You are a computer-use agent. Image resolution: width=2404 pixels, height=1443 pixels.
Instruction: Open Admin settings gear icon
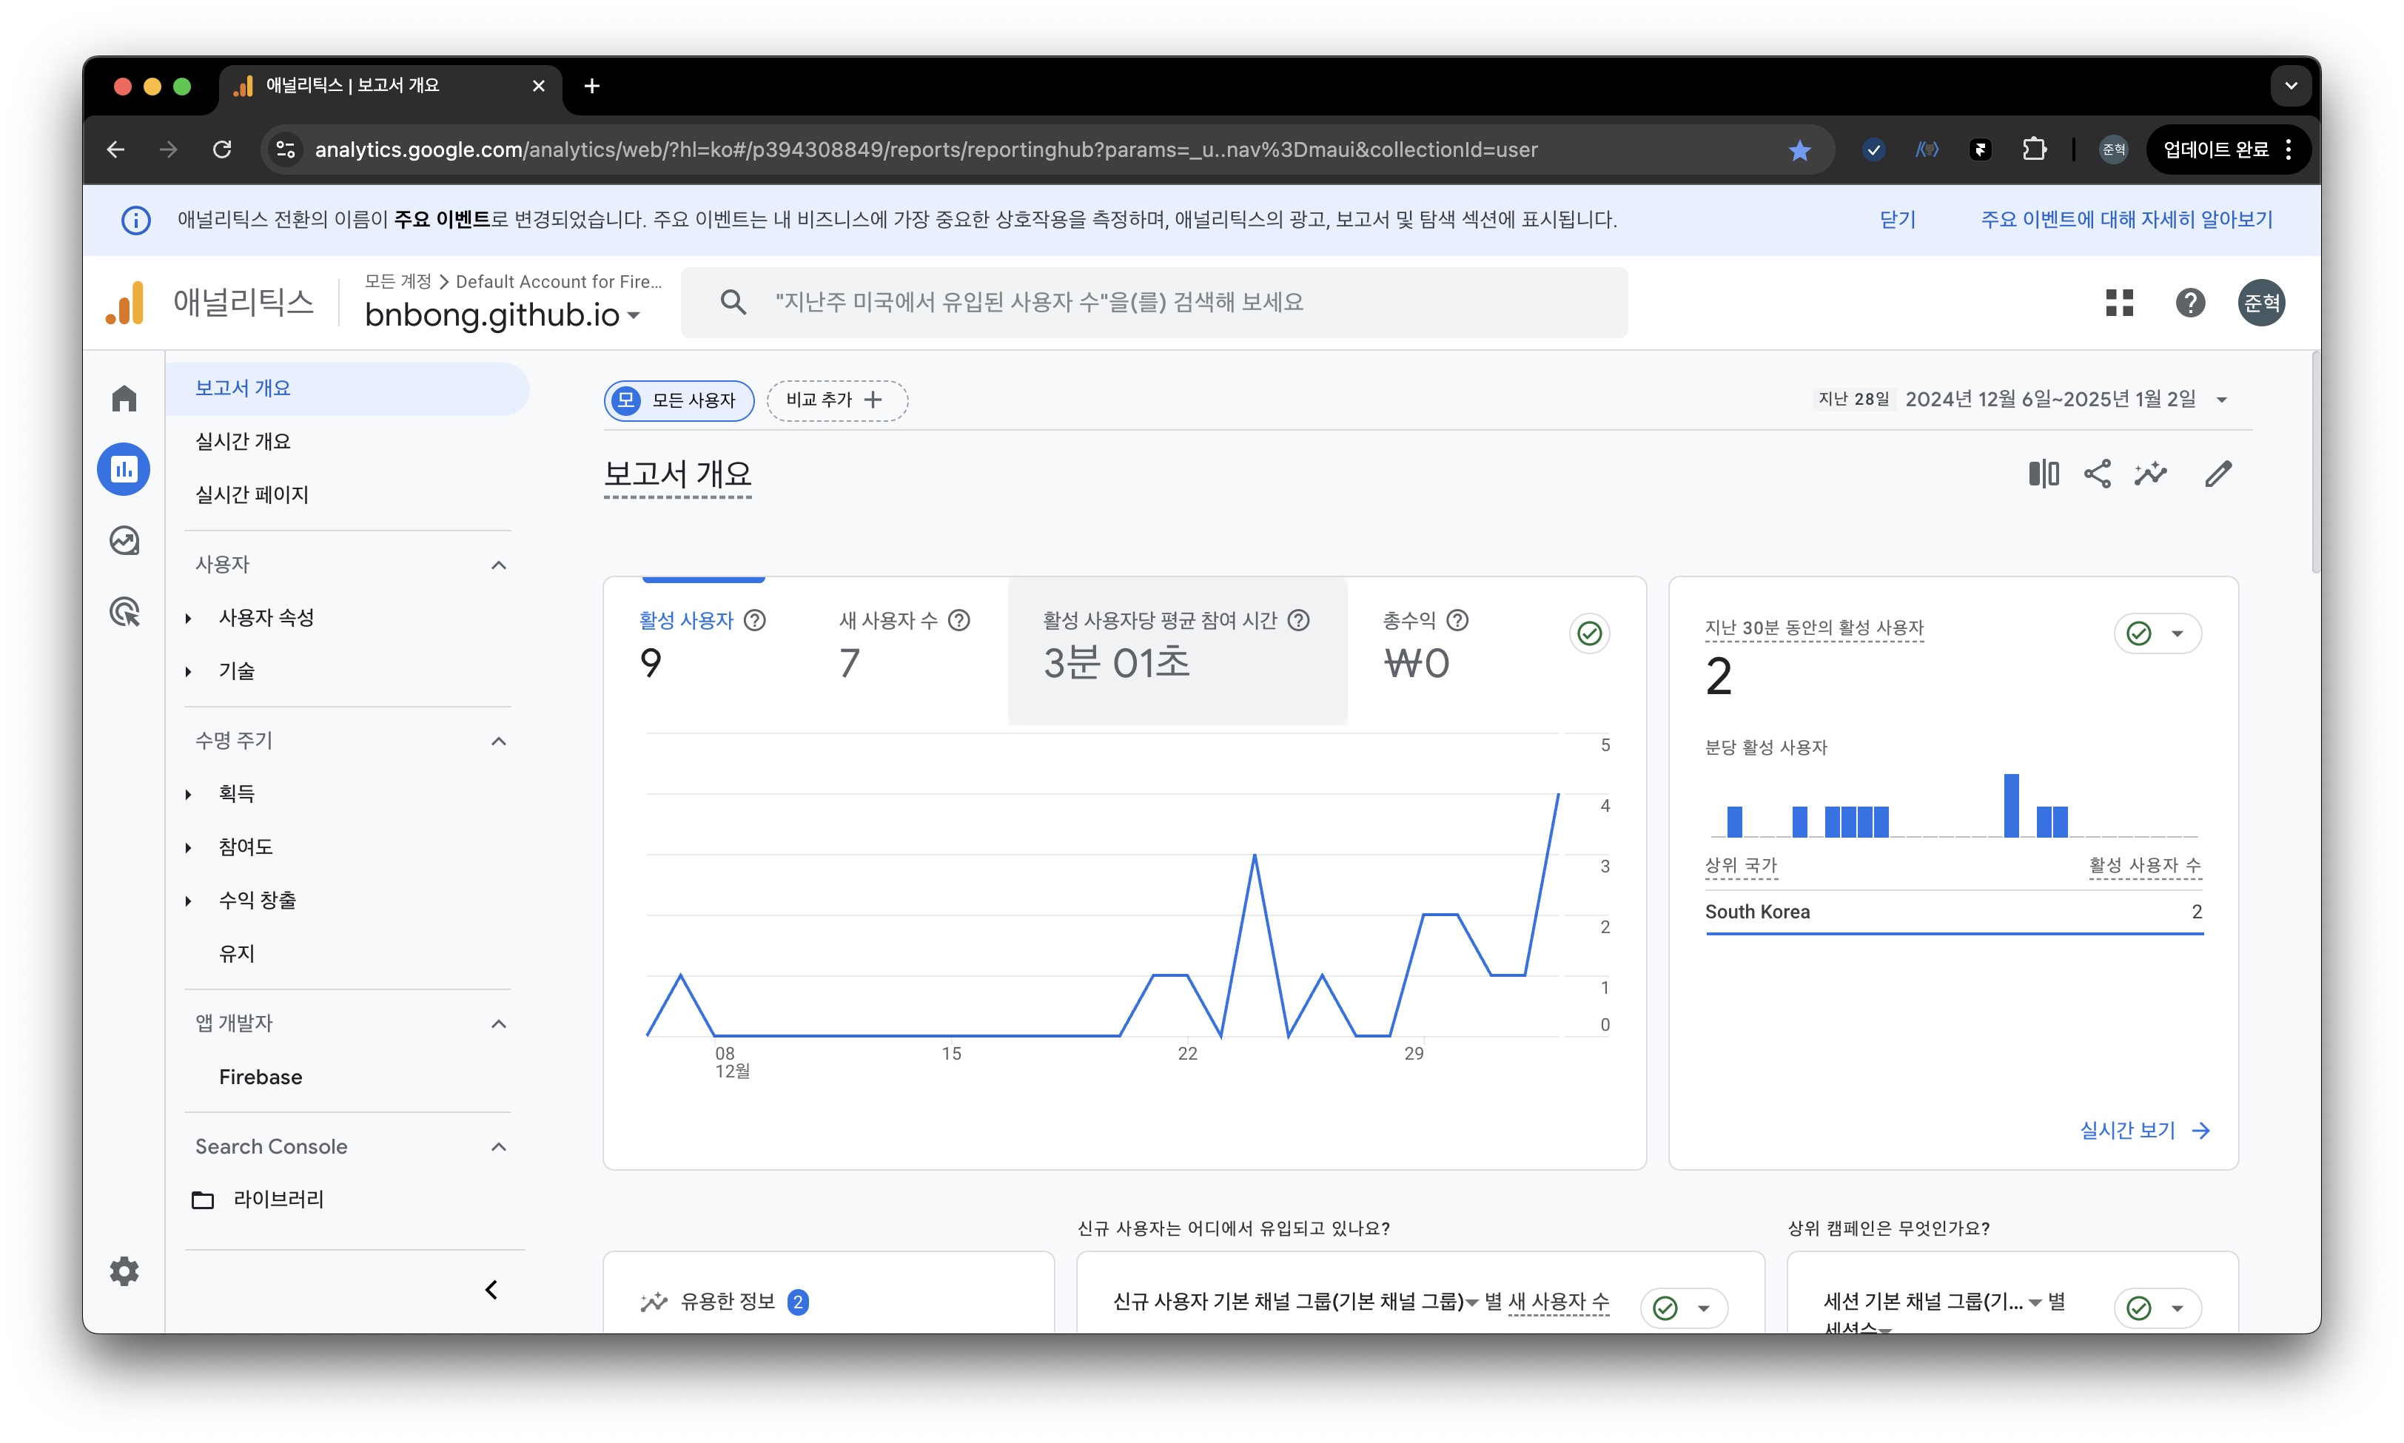pos(124,1271)
